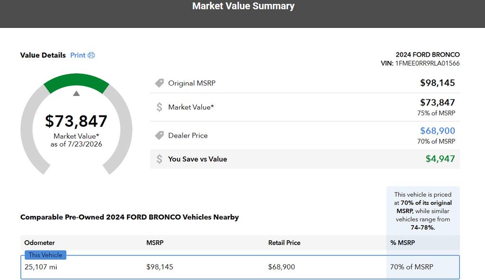Viewport: 485px width, 280px height.
Task: Click the Original MSRP label
Action: click(192, 83)
